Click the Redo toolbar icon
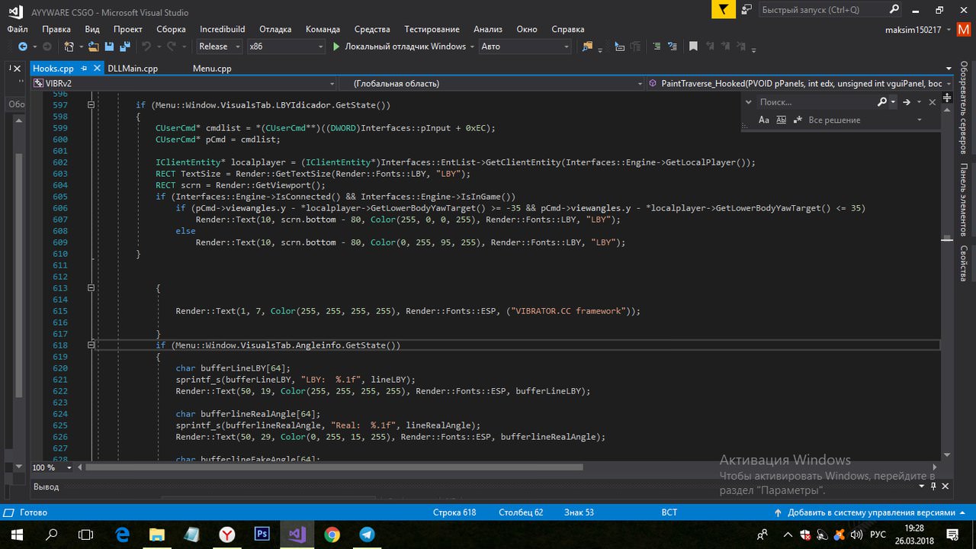This screenshot has height=549, width=976. pyautogui.click(x=172, y=47)
